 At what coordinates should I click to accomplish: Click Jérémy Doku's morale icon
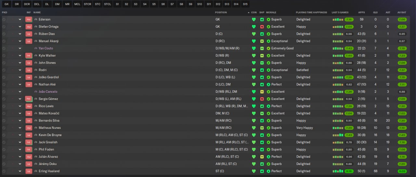(x=268, y=164)
